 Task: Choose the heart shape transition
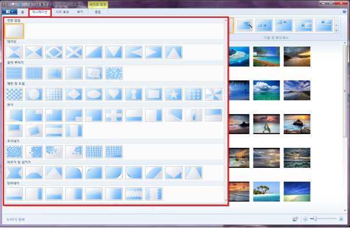[x=114, y=94]
